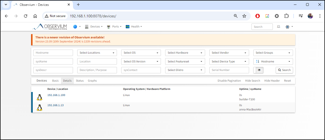Close the Observium - Devices tab
Image resolution: width=325 pixels, height=140 pixels.
pos(69,5)
